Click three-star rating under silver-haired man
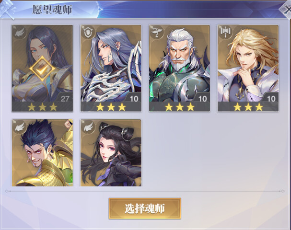This screenshot has width=291, height=230. (111, 107)
